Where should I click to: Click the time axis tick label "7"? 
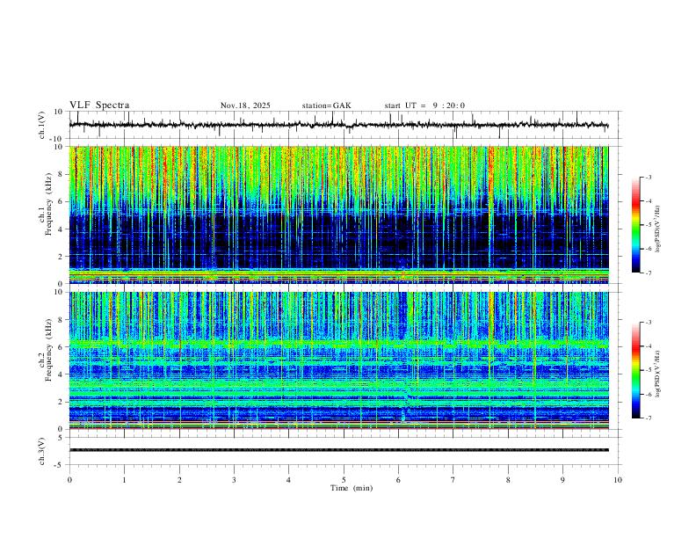click(453, 480)
